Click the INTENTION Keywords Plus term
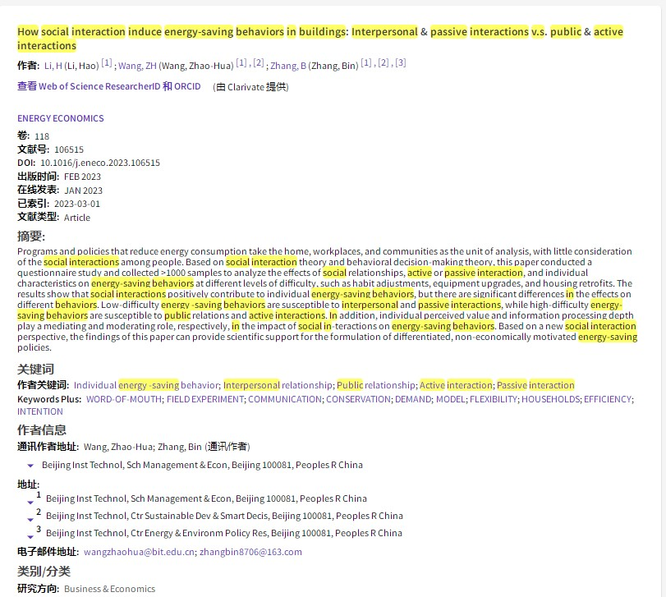 pyautogui.click(x=40, y=412)
